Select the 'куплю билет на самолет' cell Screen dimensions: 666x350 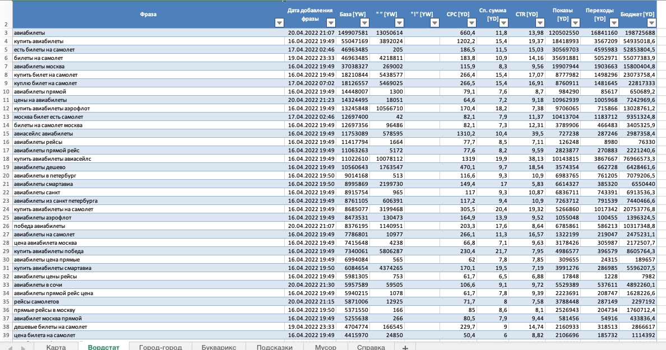(148, 83)
